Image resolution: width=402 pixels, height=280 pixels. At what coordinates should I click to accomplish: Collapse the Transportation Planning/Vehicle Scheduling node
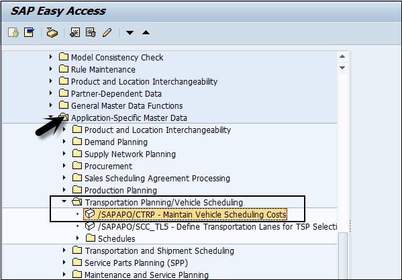64,201
